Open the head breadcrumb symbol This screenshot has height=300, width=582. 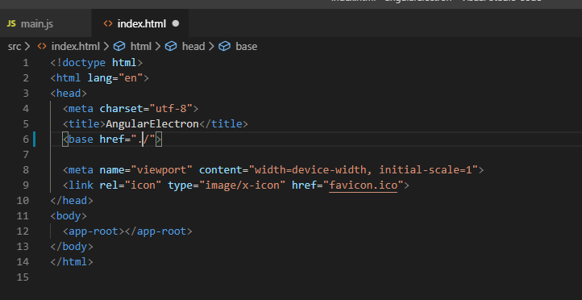[x=193, y=47]
